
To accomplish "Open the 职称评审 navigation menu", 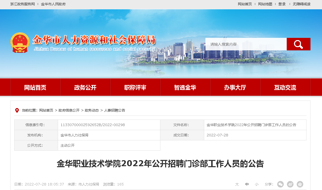I will pos(135,87).
